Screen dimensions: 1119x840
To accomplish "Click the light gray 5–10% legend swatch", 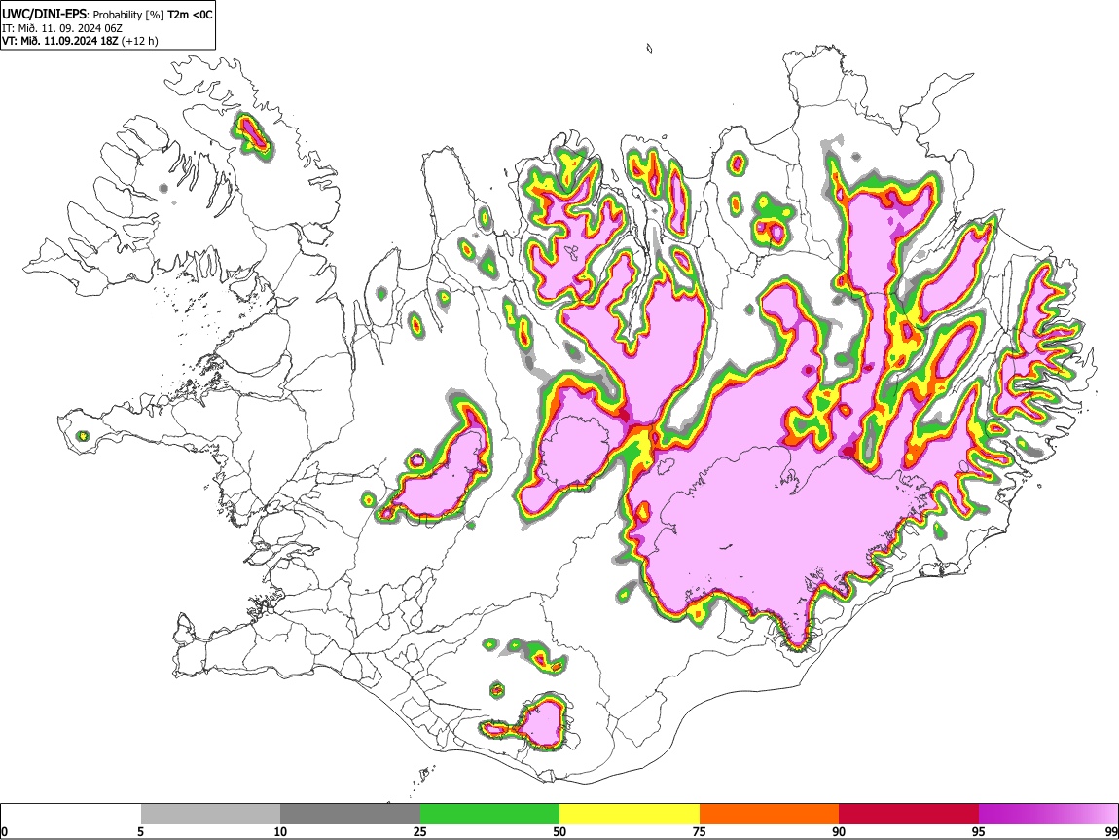I will [x=210, y=815].
